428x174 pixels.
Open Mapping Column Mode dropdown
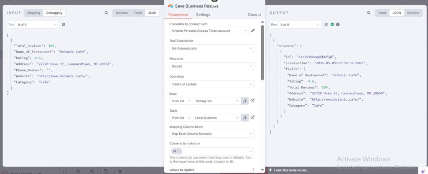pyautogui.click(x=212, y=134)
